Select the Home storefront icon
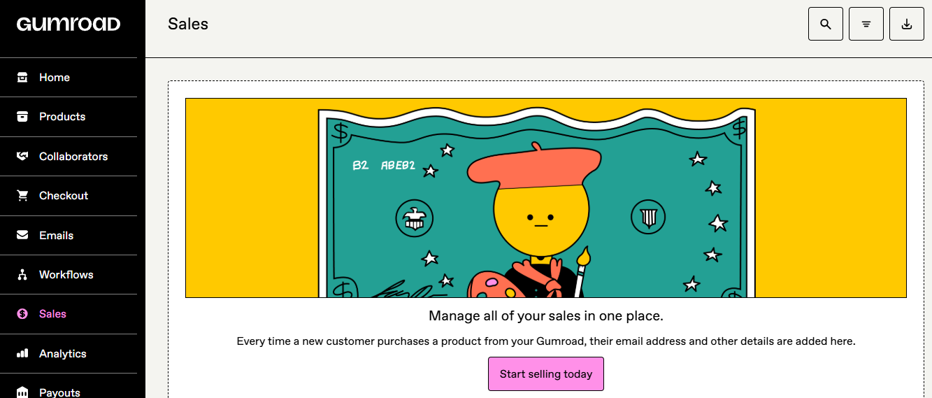932x398 pixels. pyautogui.click(x=22, y=78)
